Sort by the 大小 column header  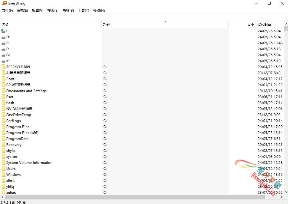(x=242, y=25)
